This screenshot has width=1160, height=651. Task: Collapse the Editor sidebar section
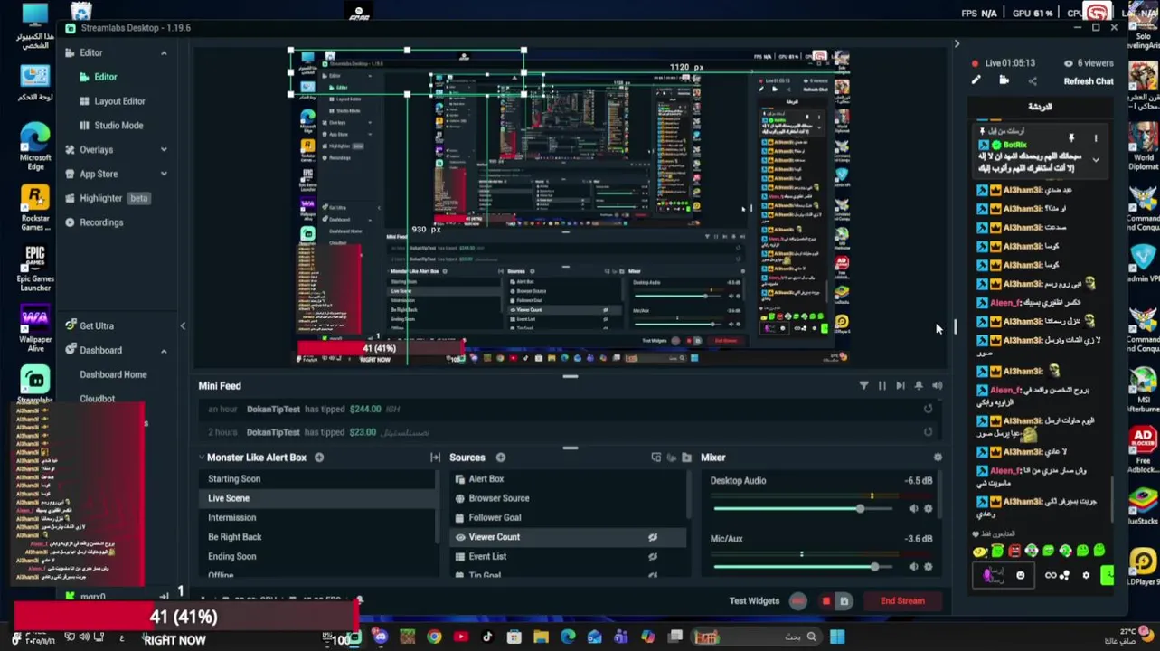click(x=164, y=53)
